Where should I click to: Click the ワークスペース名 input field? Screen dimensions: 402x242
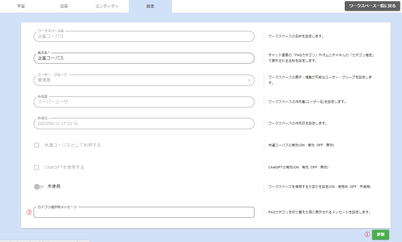coord(144,36)
